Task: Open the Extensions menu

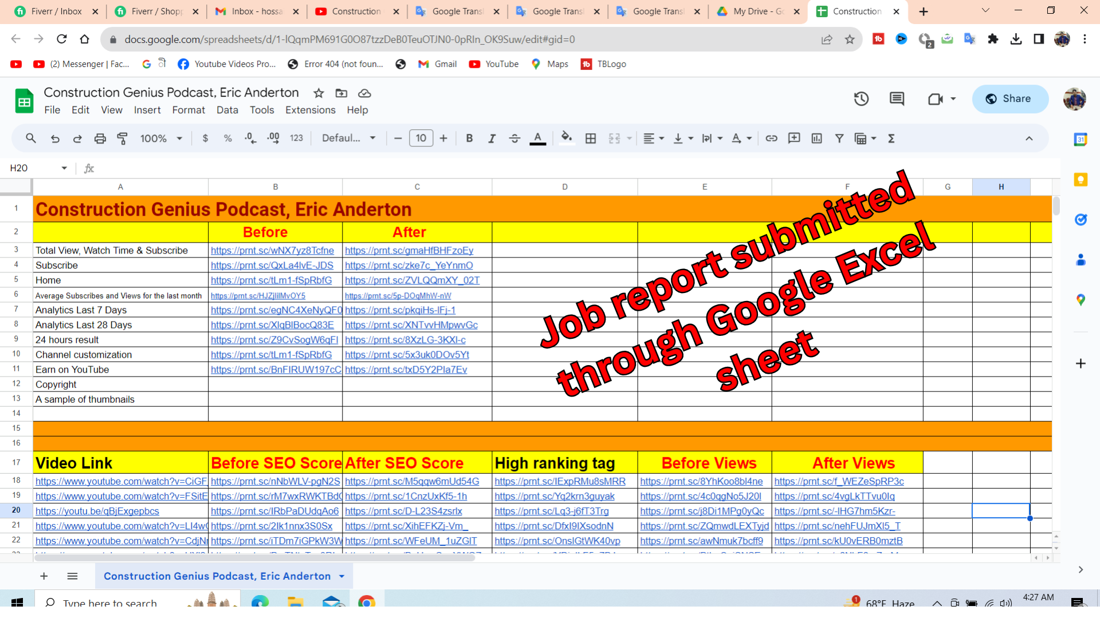Action: pyautogui.click(x=311, y=110)
